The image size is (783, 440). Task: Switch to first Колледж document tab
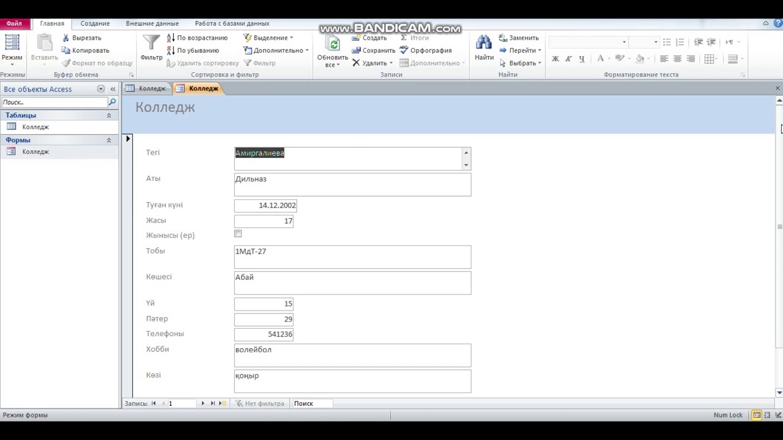click(x=147, y=89)
